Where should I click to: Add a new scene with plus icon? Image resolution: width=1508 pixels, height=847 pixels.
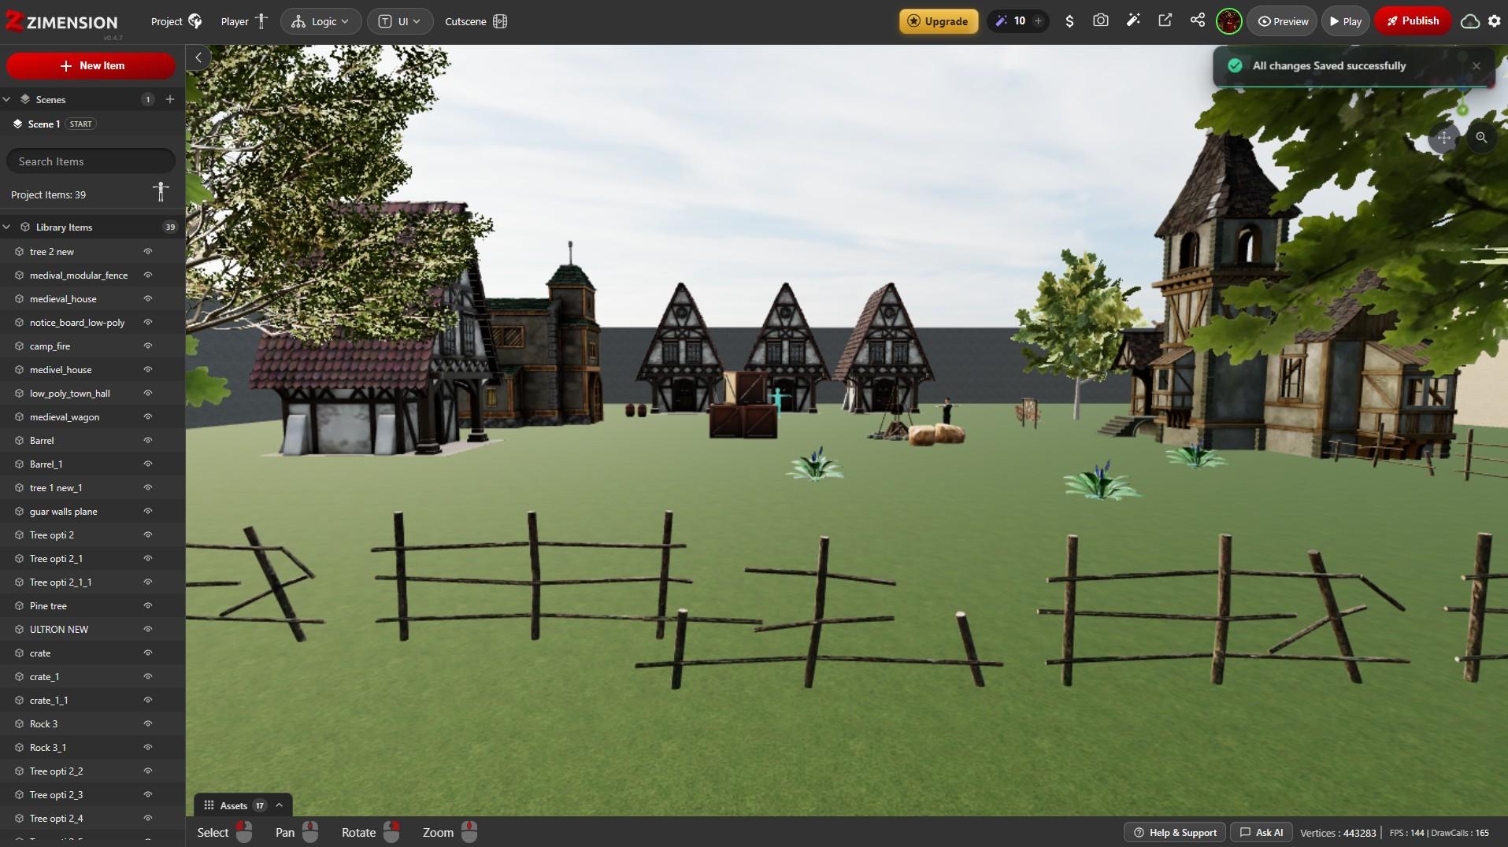170,99
